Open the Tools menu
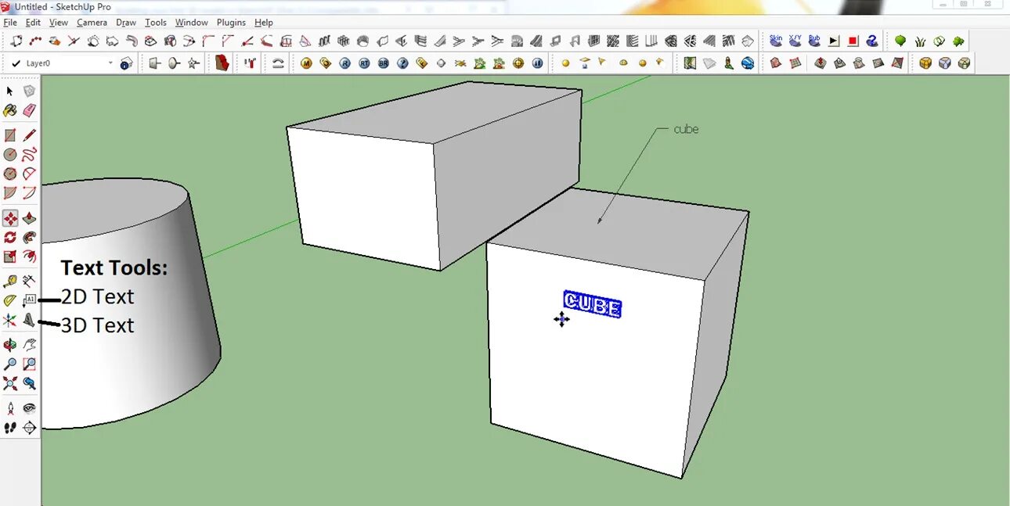1010x506 pixels. [156, 23]
